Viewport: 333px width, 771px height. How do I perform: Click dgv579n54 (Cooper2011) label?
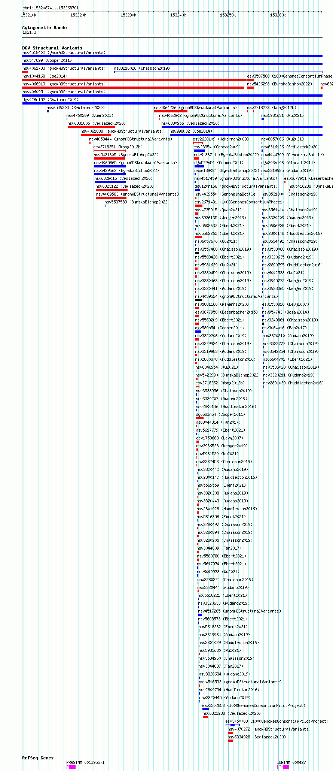[219, 163]
